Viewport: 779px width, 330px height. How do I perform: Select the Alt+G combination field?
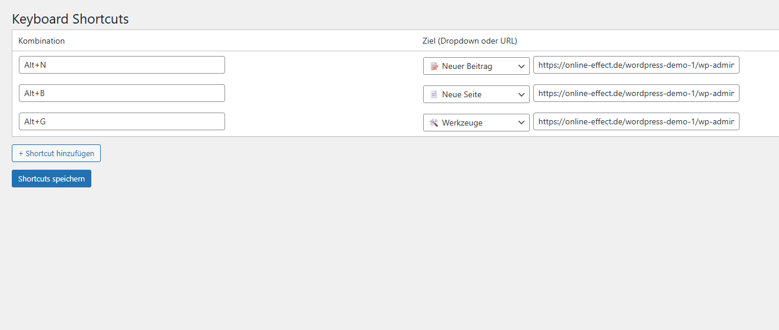click(x=121, y=121)
